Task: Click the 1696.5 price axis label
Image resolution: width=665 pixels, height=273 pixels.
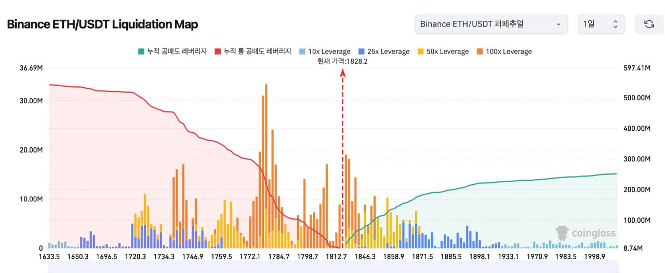Action: 107,256
